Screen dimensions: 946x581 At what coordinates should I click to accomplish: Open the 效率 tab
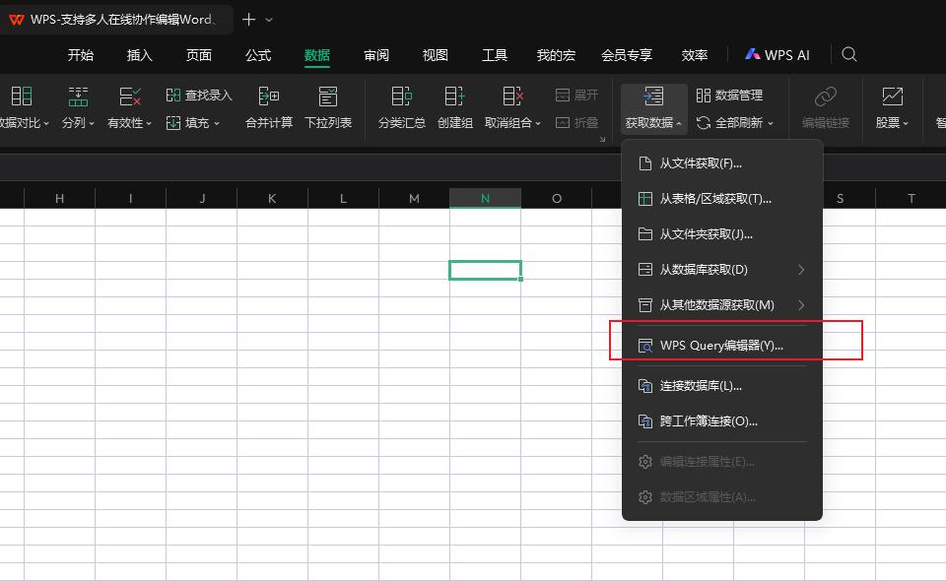(x=694, y=55)
